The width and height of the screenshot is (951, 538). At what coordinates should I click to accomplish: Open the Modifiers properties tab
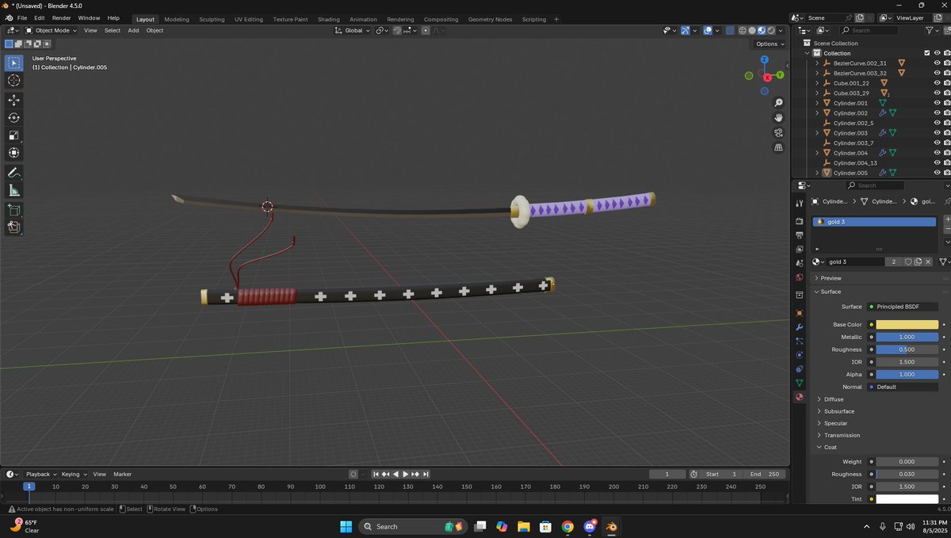tap(799, 326)
